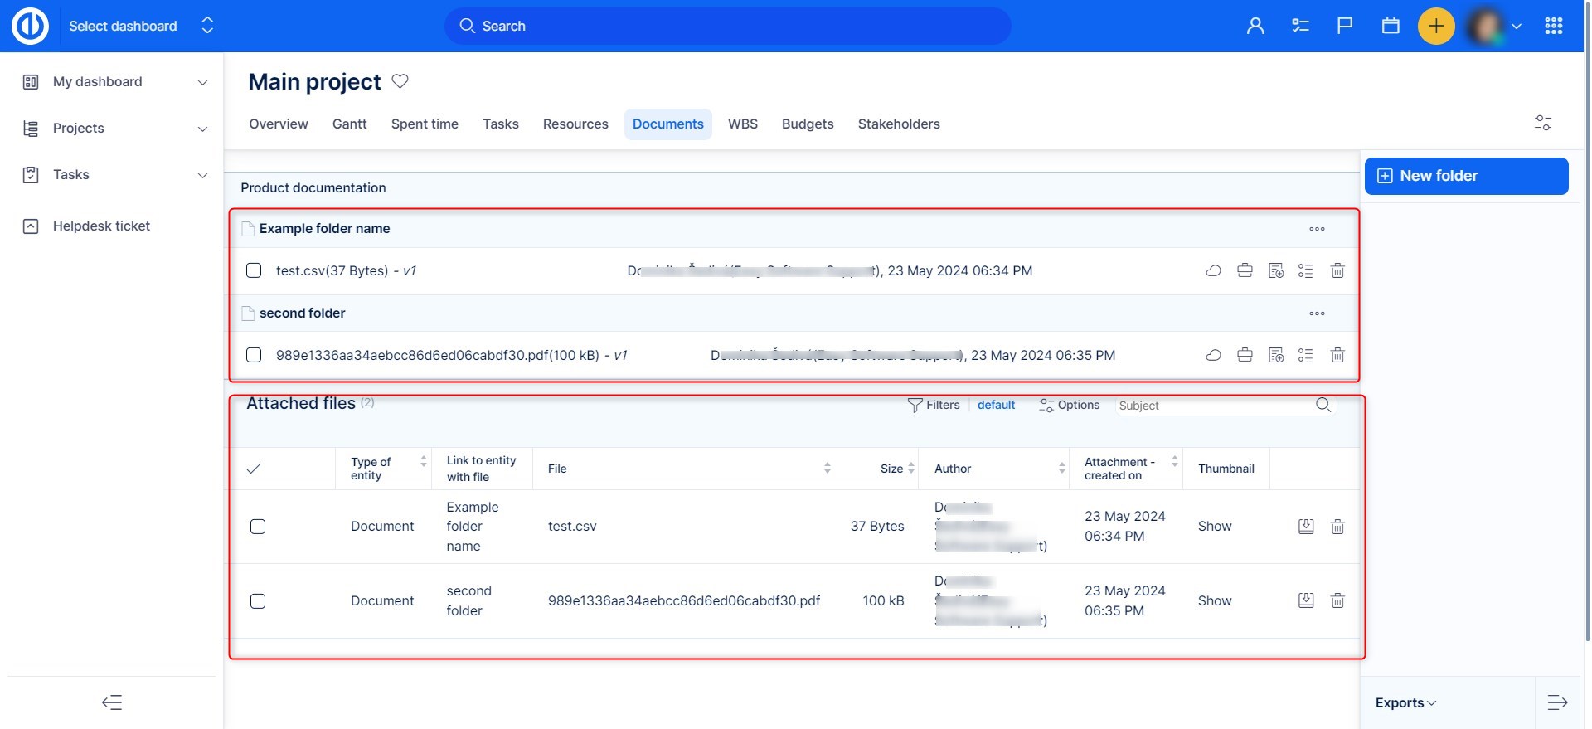This screenshot has width=1592, height=729.
Task: Delete test.csv using trash icon in folder row
Action: pyautogui.click(x=1337, y=270)
